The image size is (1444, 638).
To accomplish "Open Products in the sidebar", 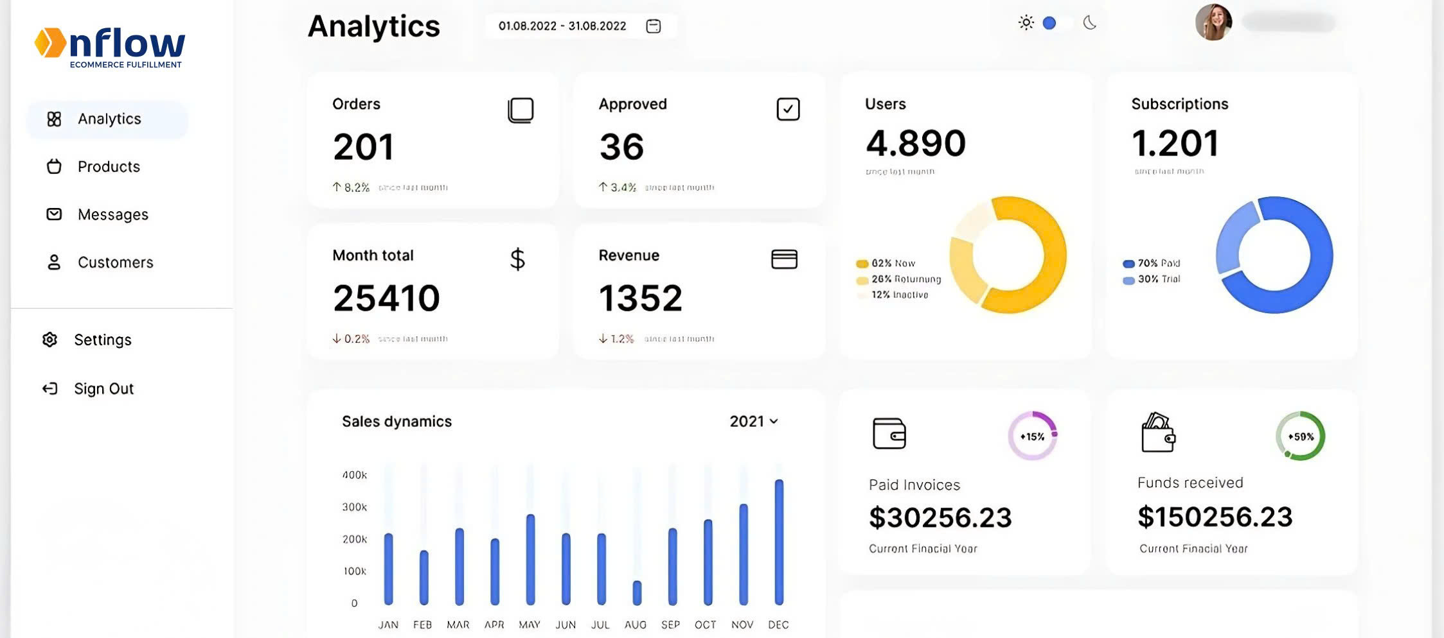I will (x=109, y=166).
